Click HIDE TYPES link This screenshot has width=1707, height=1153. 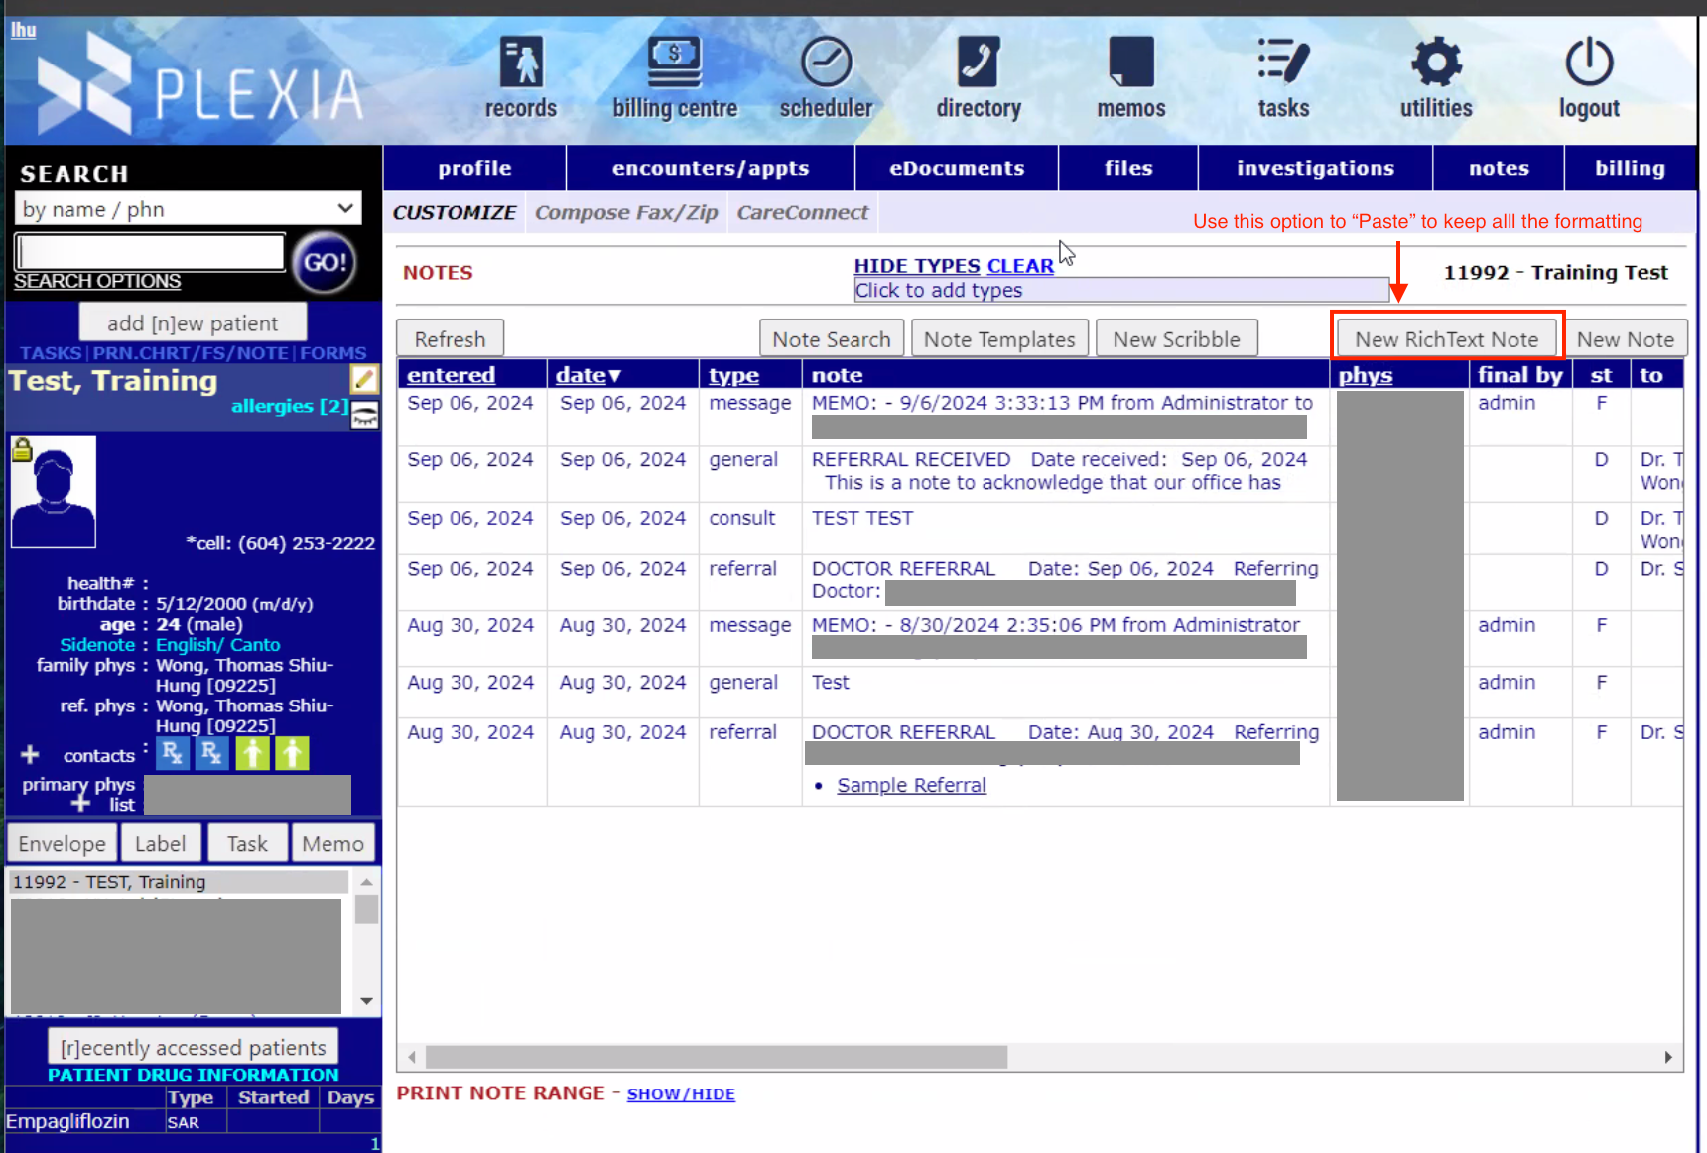(917, 266)
